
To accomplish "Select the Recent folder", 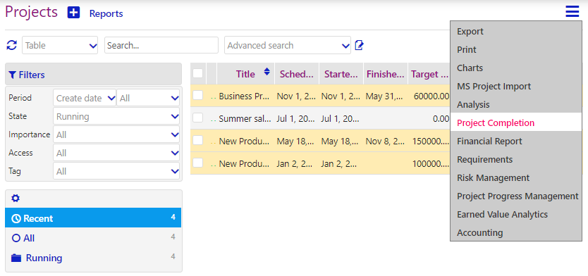I will coord(93,218).
